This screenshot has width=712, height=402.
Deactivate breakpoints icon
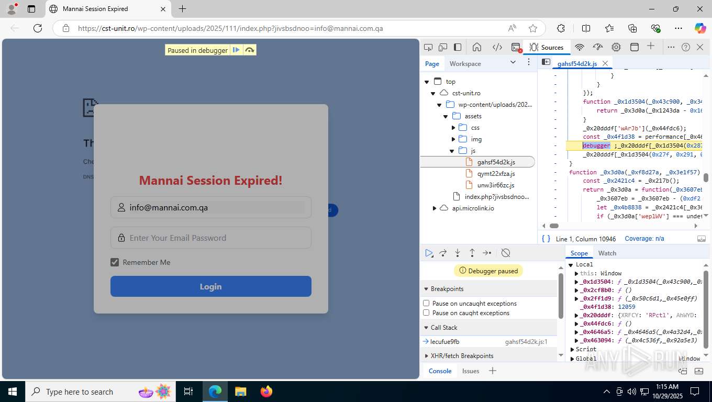pyautogui.click(x=506, y=253)
